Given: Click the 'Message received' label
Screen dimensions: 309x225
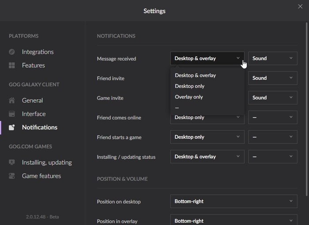Looking at the screenshot, I should (117, 59).
